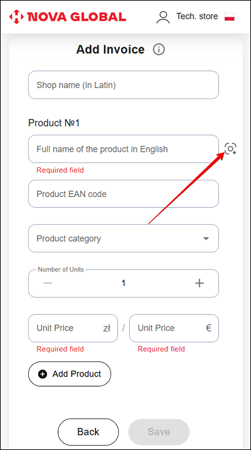Click the plus circle icon in Add Product
Viewport: 251px width, 450px height.
coord(43,374)
